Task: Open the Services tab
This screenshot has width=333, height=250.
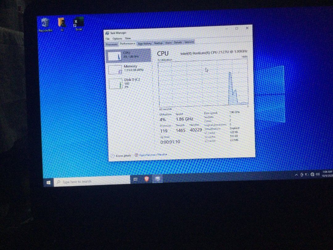Action: (189, 42)
